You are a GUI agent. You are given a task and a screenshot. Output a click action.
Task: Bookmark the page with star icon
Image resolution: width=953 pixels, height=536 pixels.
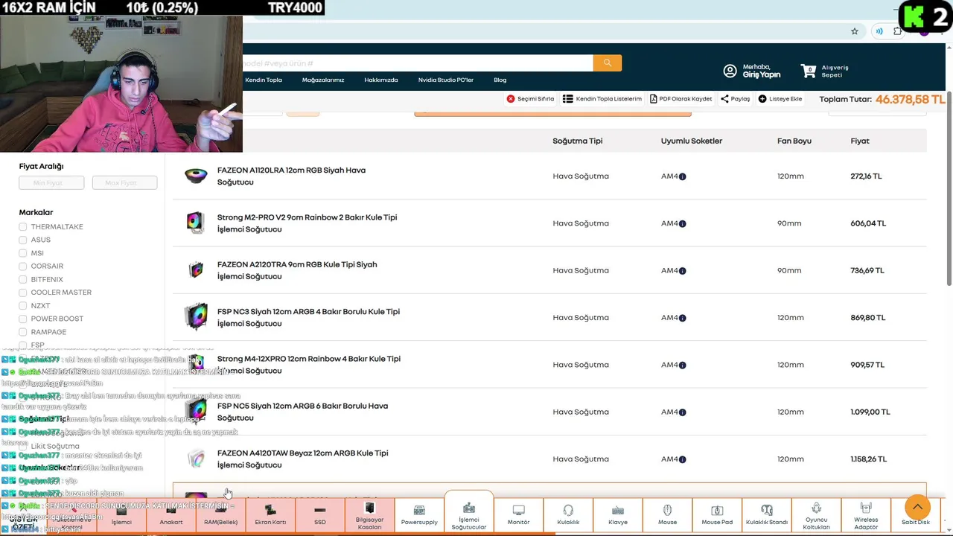[x=855, y=31]
